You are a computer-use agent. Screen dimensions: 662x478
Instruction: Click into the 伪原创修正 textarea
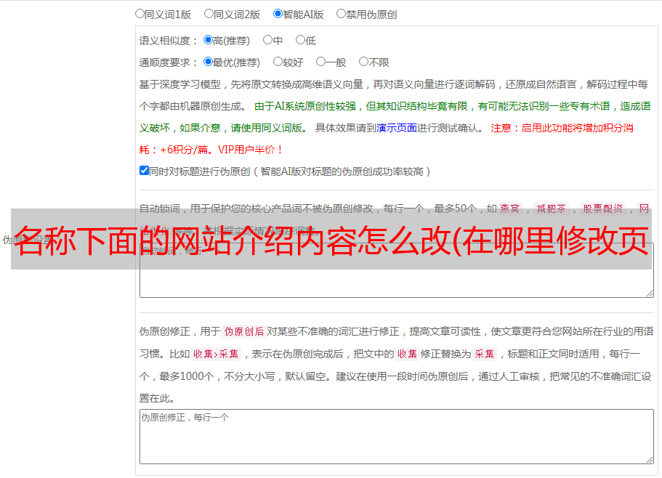click(397, 437)
